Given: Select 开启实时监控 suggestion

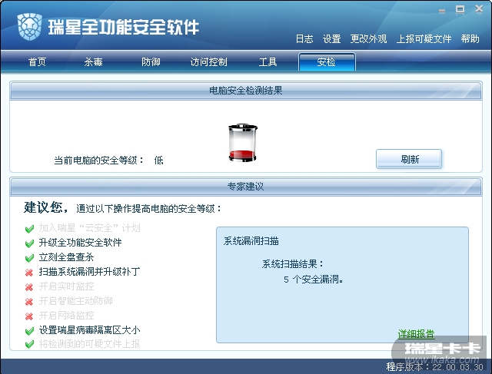Looking at the screenshot, I should (x=66, y=286).
